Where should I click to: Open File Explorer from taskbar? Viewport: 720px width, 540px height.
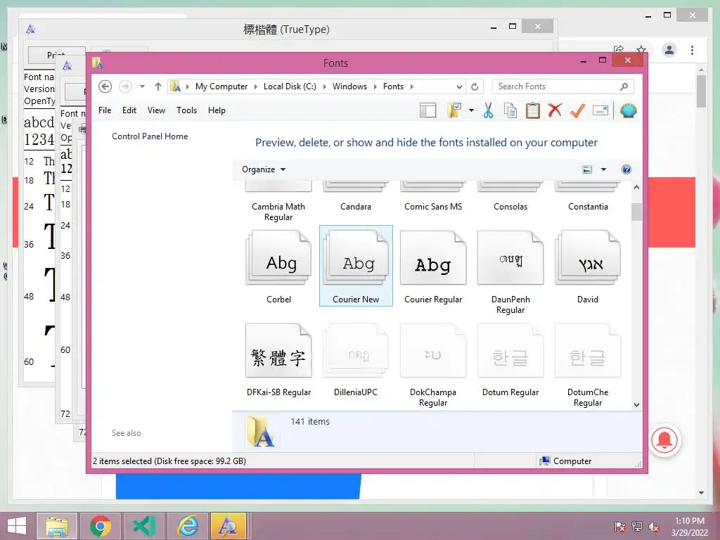coord(57,526)
